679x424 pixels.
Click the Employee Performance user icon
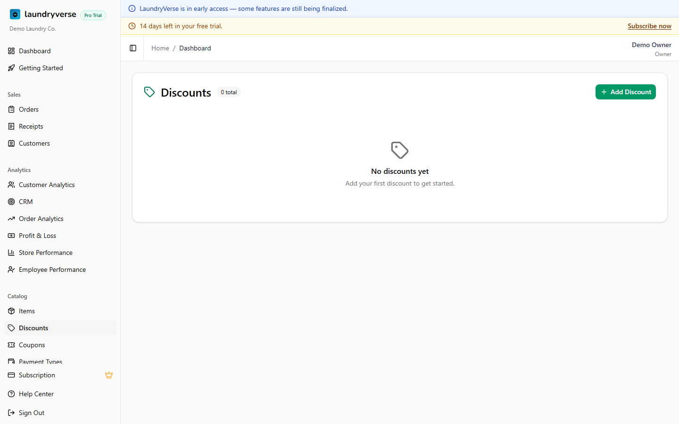pyautogui.click(x=11, y=269)
